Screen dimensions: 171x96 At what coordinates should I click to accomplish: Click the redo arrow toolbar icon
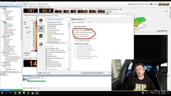point(19,4)
